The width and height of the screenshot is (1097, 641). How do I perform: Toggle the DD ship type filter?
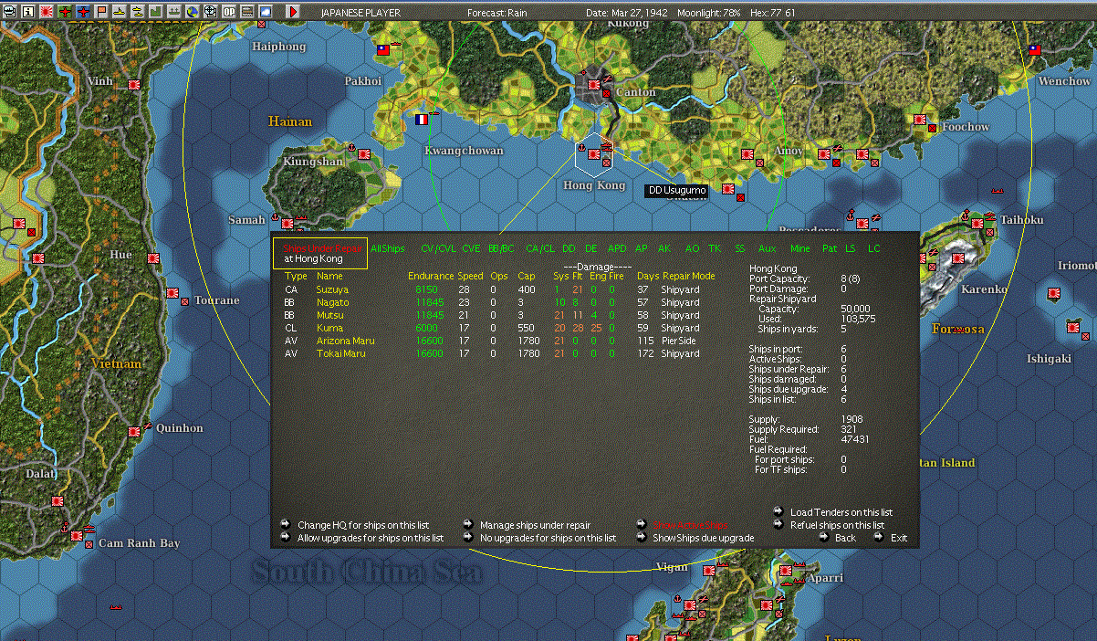point(569,248)
